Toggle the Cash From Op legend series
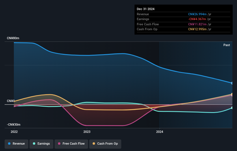The image size is (237, 151). pyautogui.click(x=105, y=144)
